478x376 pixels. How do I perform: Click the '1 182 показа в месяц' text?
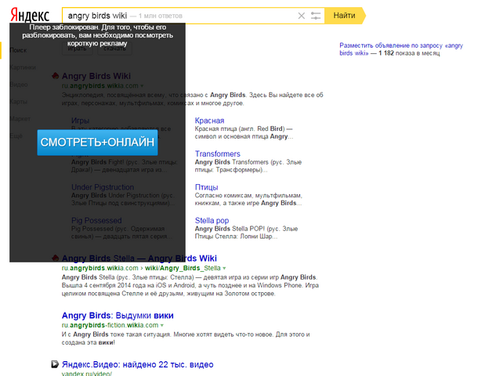[409, 53]
